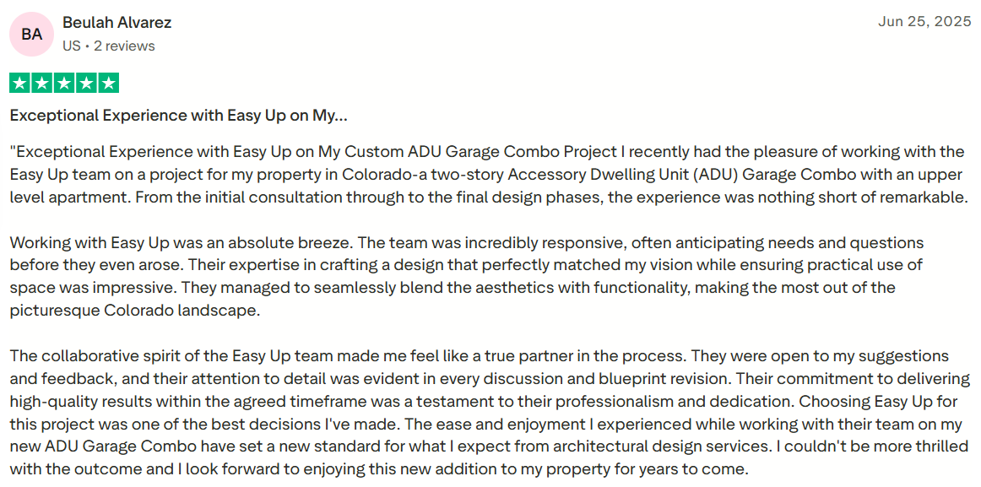
Task: Click the first green rating star
Action: pyautogui.click(x=19, y=83)
